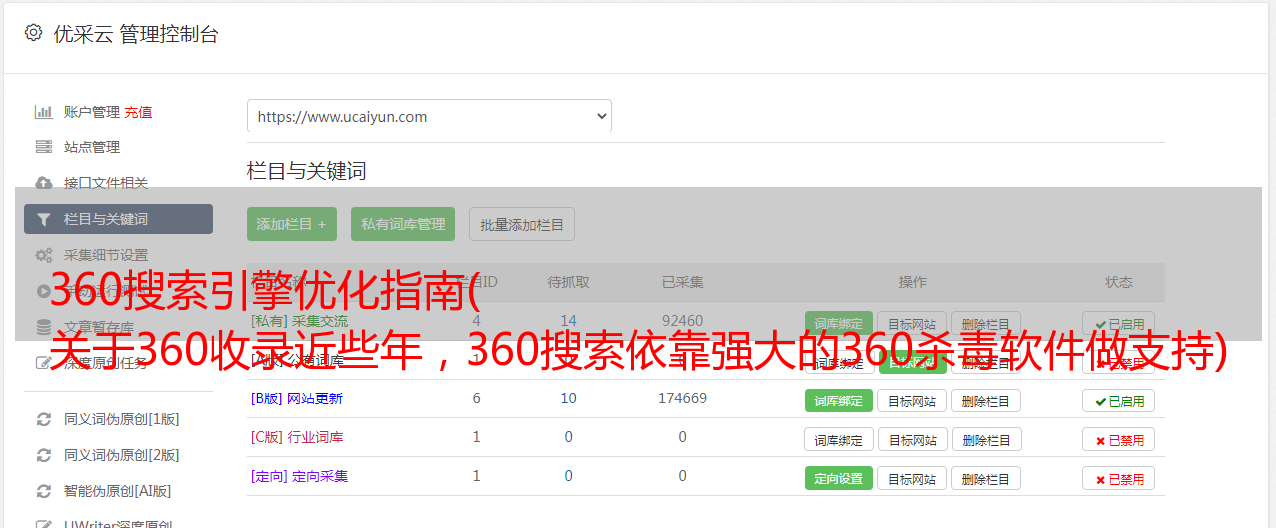Click the bar chart icon for 账户管理
This screenshot has width=1276, height=528.
click(43, 112)
